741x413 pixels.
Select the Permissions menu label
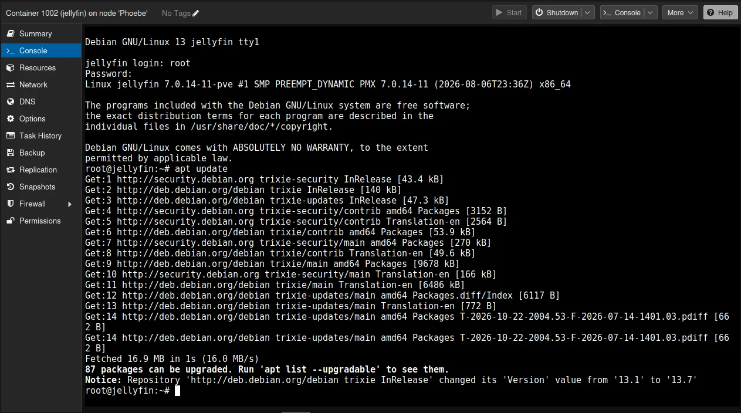point(40,221)
